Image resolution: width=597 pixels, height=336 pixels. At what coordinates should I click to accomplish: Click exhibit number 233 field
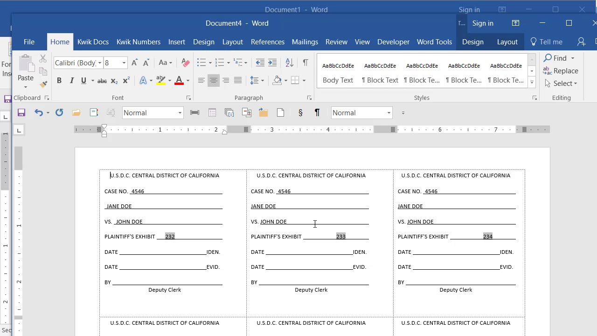point(341,237)
